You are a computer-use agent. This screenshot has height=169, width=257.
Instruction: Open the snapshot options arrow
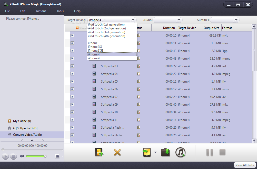[62, 156]
